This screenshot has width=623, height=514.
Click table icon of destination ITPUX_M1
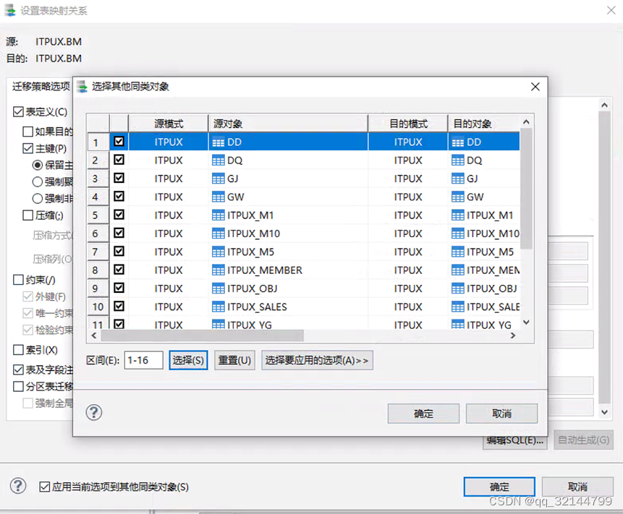click(458, 215)
